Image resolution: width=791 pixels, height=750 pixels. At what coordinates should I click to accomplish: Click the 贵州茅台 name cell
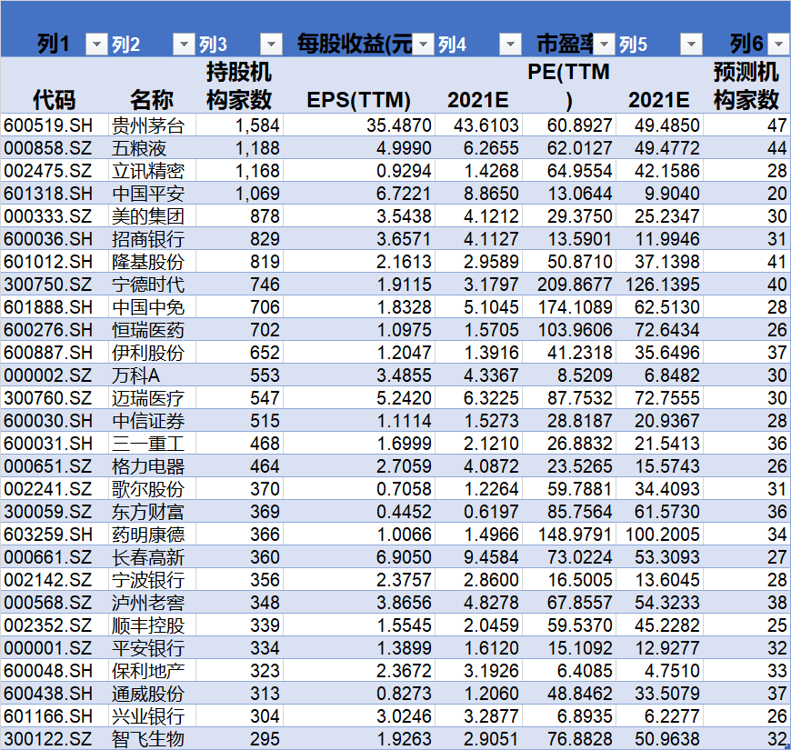coord(152,125)
